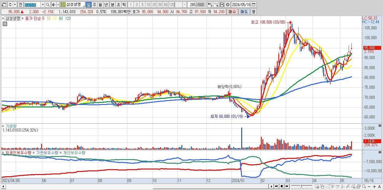Select the yearly (년) chart period
This screenshot has height=190, width=383.
point(106,5)
